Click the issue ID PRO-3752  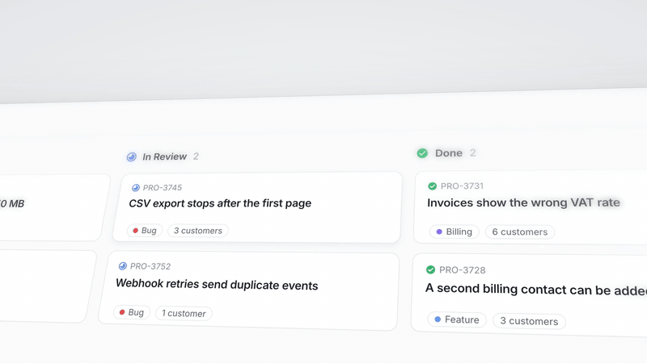pyautogui.click(x=150, y=266)
